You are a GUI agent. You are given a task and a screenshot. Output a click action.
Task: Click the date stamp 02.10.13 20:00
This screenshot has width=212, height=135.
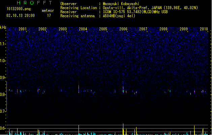21,16
